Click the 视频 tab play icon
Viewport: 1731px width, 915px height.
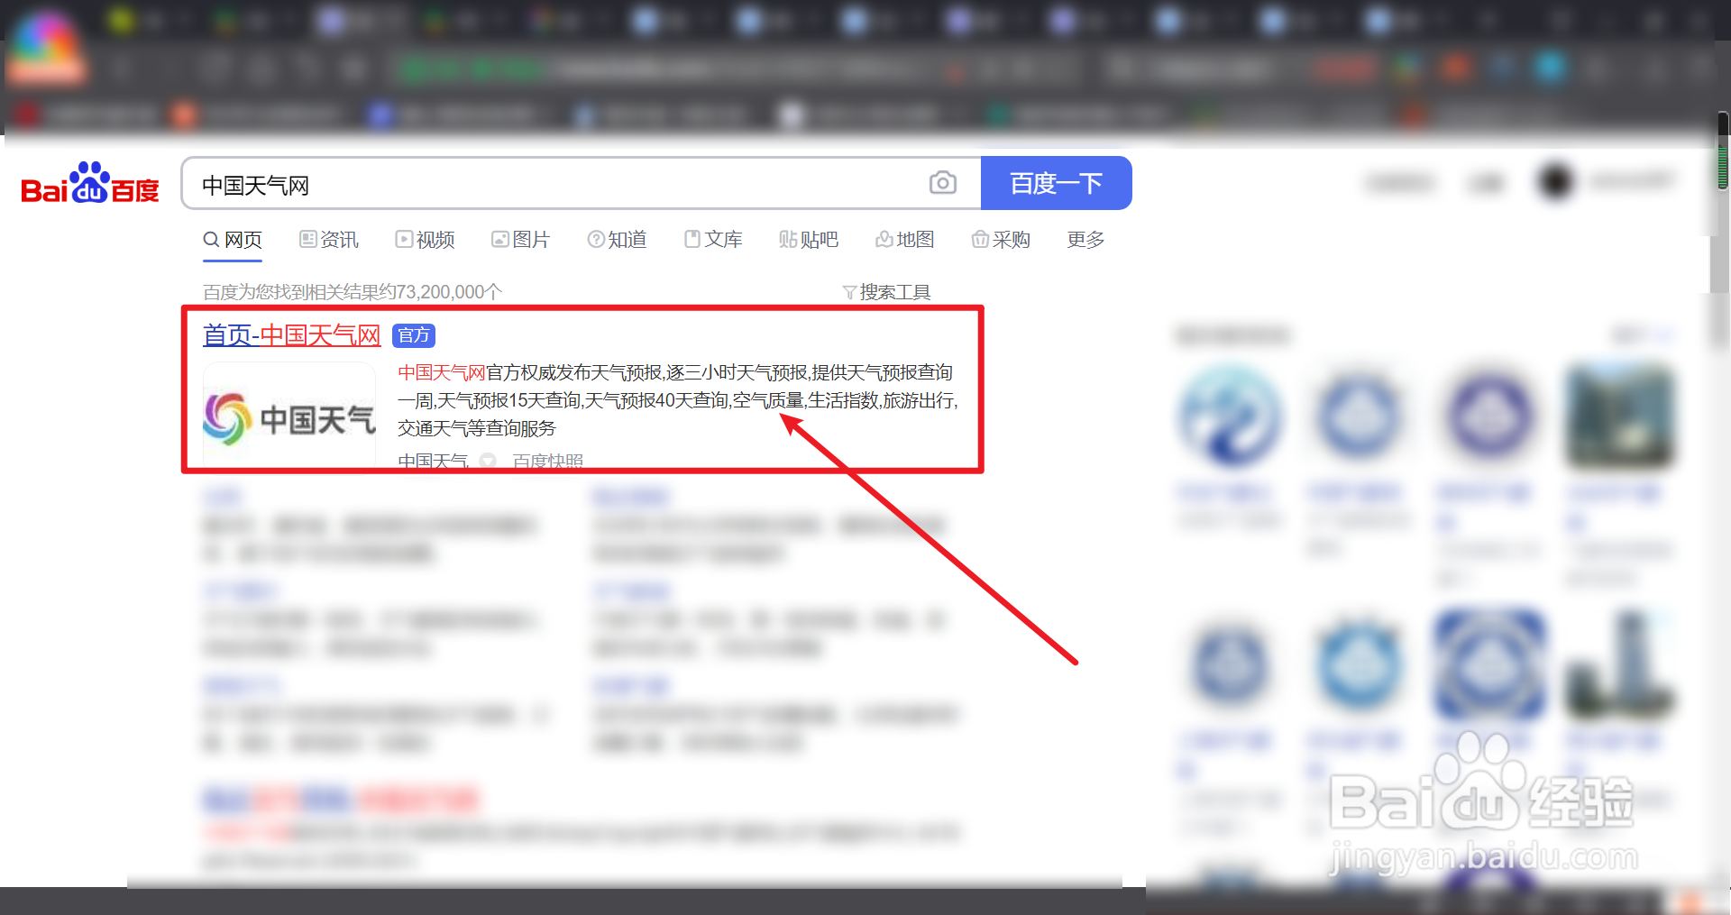click(x=404, y=239)
